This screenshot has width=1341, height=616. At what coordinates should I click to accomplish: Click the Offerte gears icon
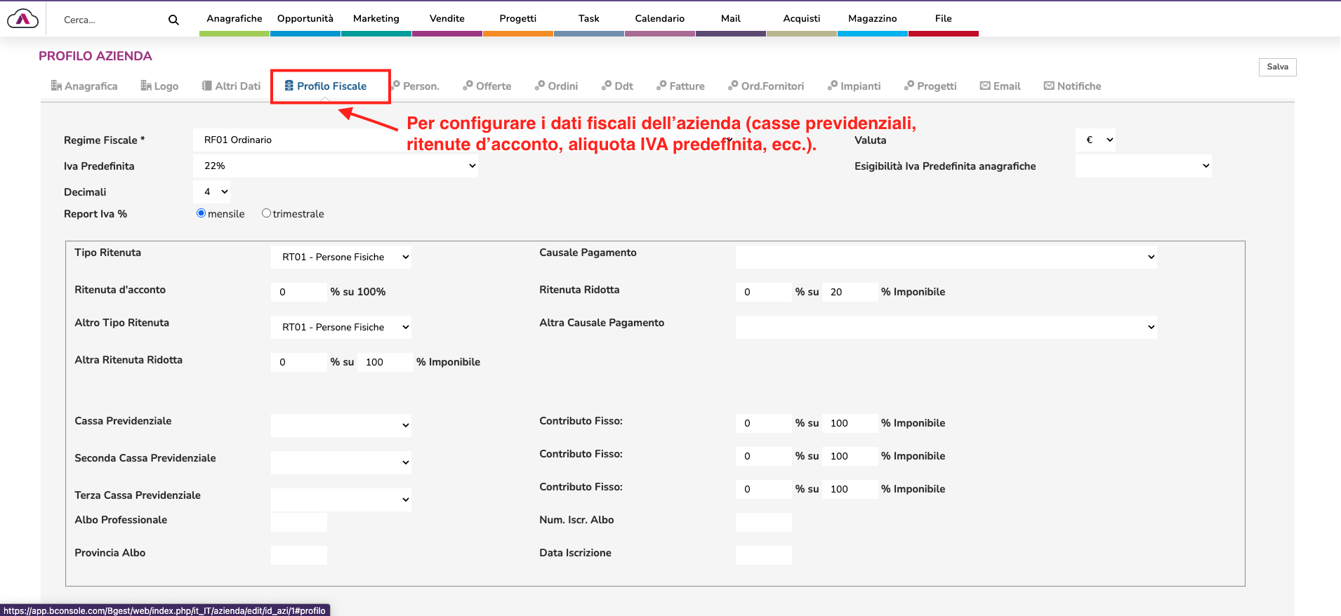click(x=468, y=86)
